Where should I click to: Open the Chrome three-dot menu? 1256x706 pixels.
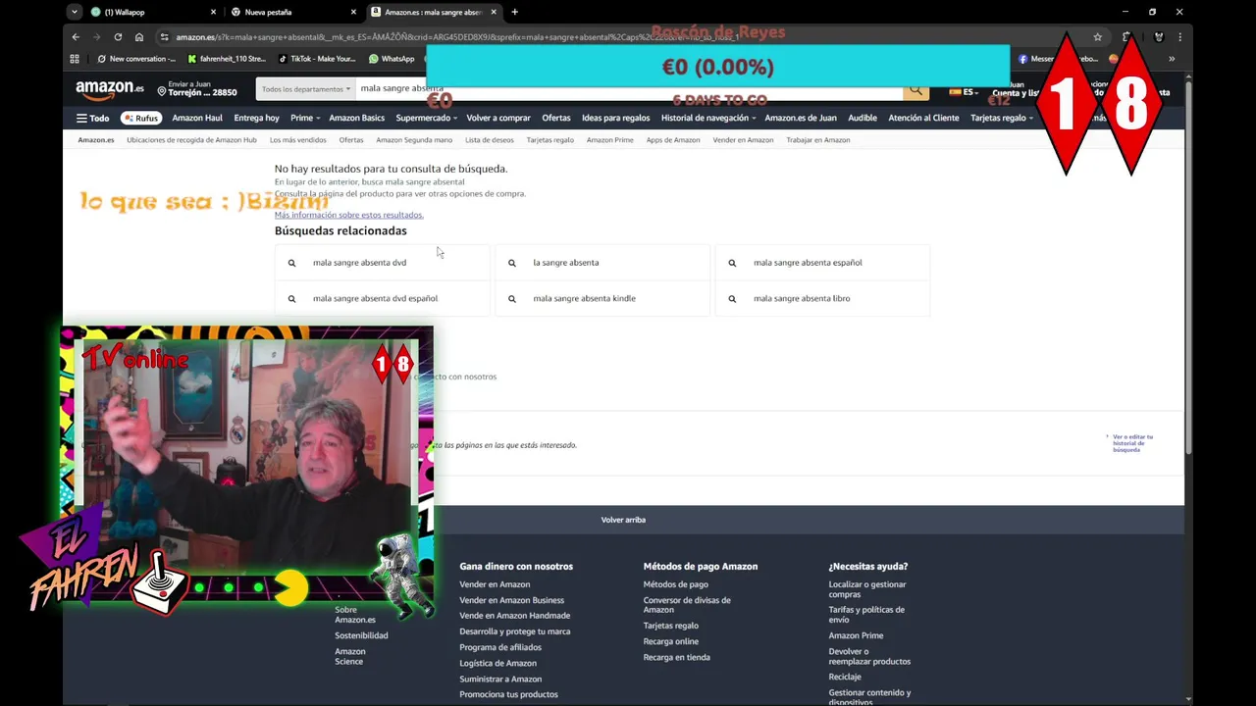coord(1179,37)
